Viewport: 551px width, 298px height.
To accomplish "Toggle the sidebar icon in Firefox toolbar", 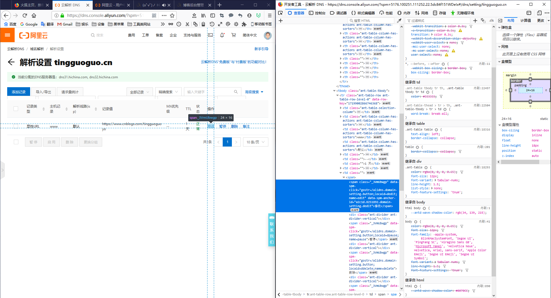I will click(213, 15).
